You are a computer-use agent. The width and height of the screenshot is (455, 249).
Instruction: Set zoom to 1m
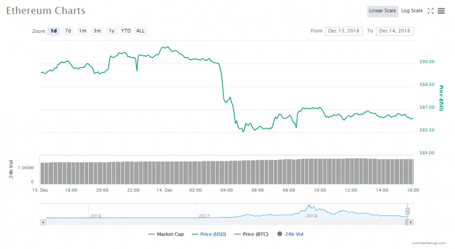point(83,31)
